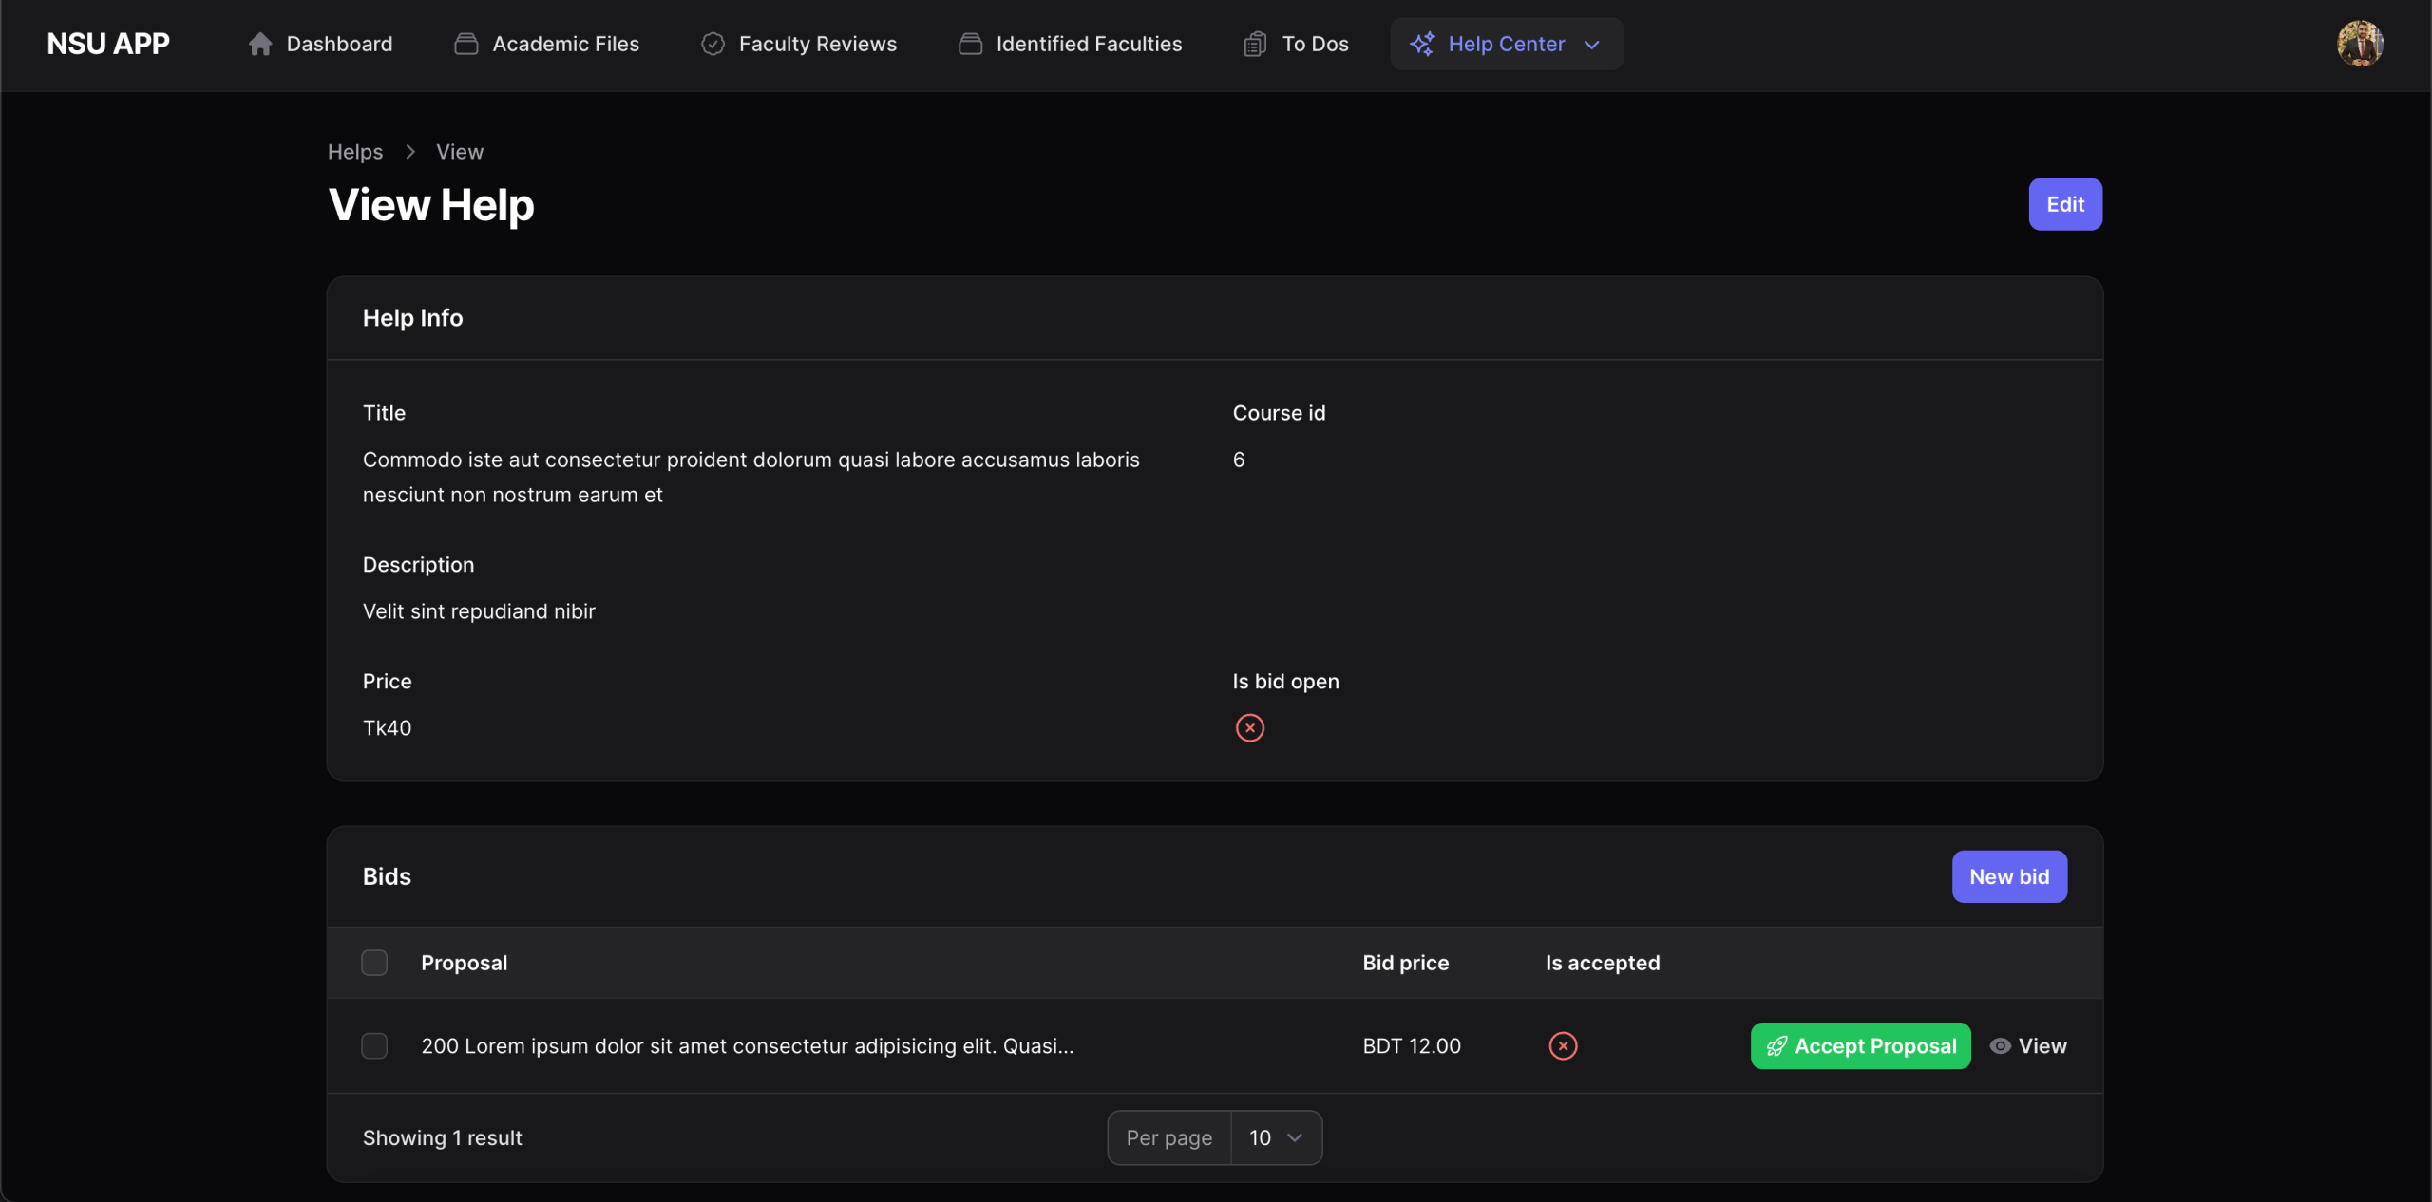Click the Academic Files folder icon

(x=465, y=45)
